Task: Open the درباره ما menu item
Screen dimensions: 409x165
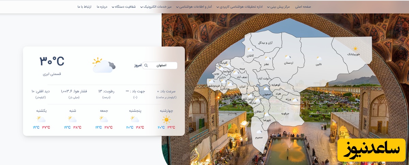Action: pyautogui.click(x=102, y=7)
